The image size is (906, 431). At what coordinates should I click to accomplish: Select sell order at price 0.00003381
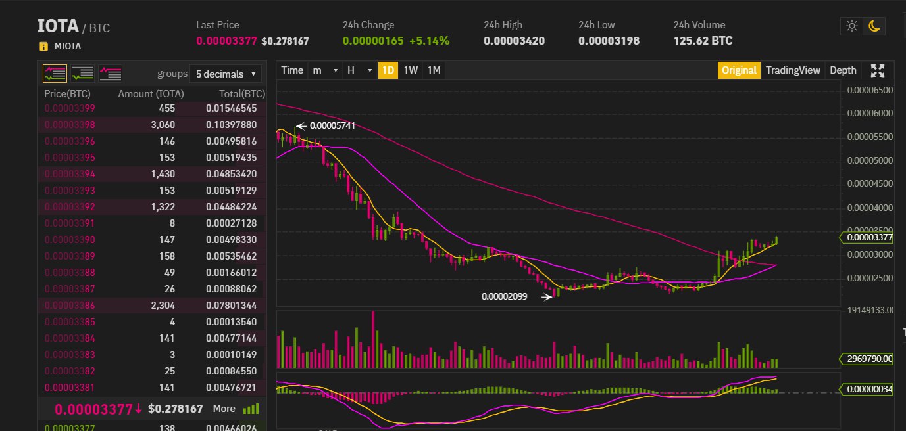tap(152, 387)
